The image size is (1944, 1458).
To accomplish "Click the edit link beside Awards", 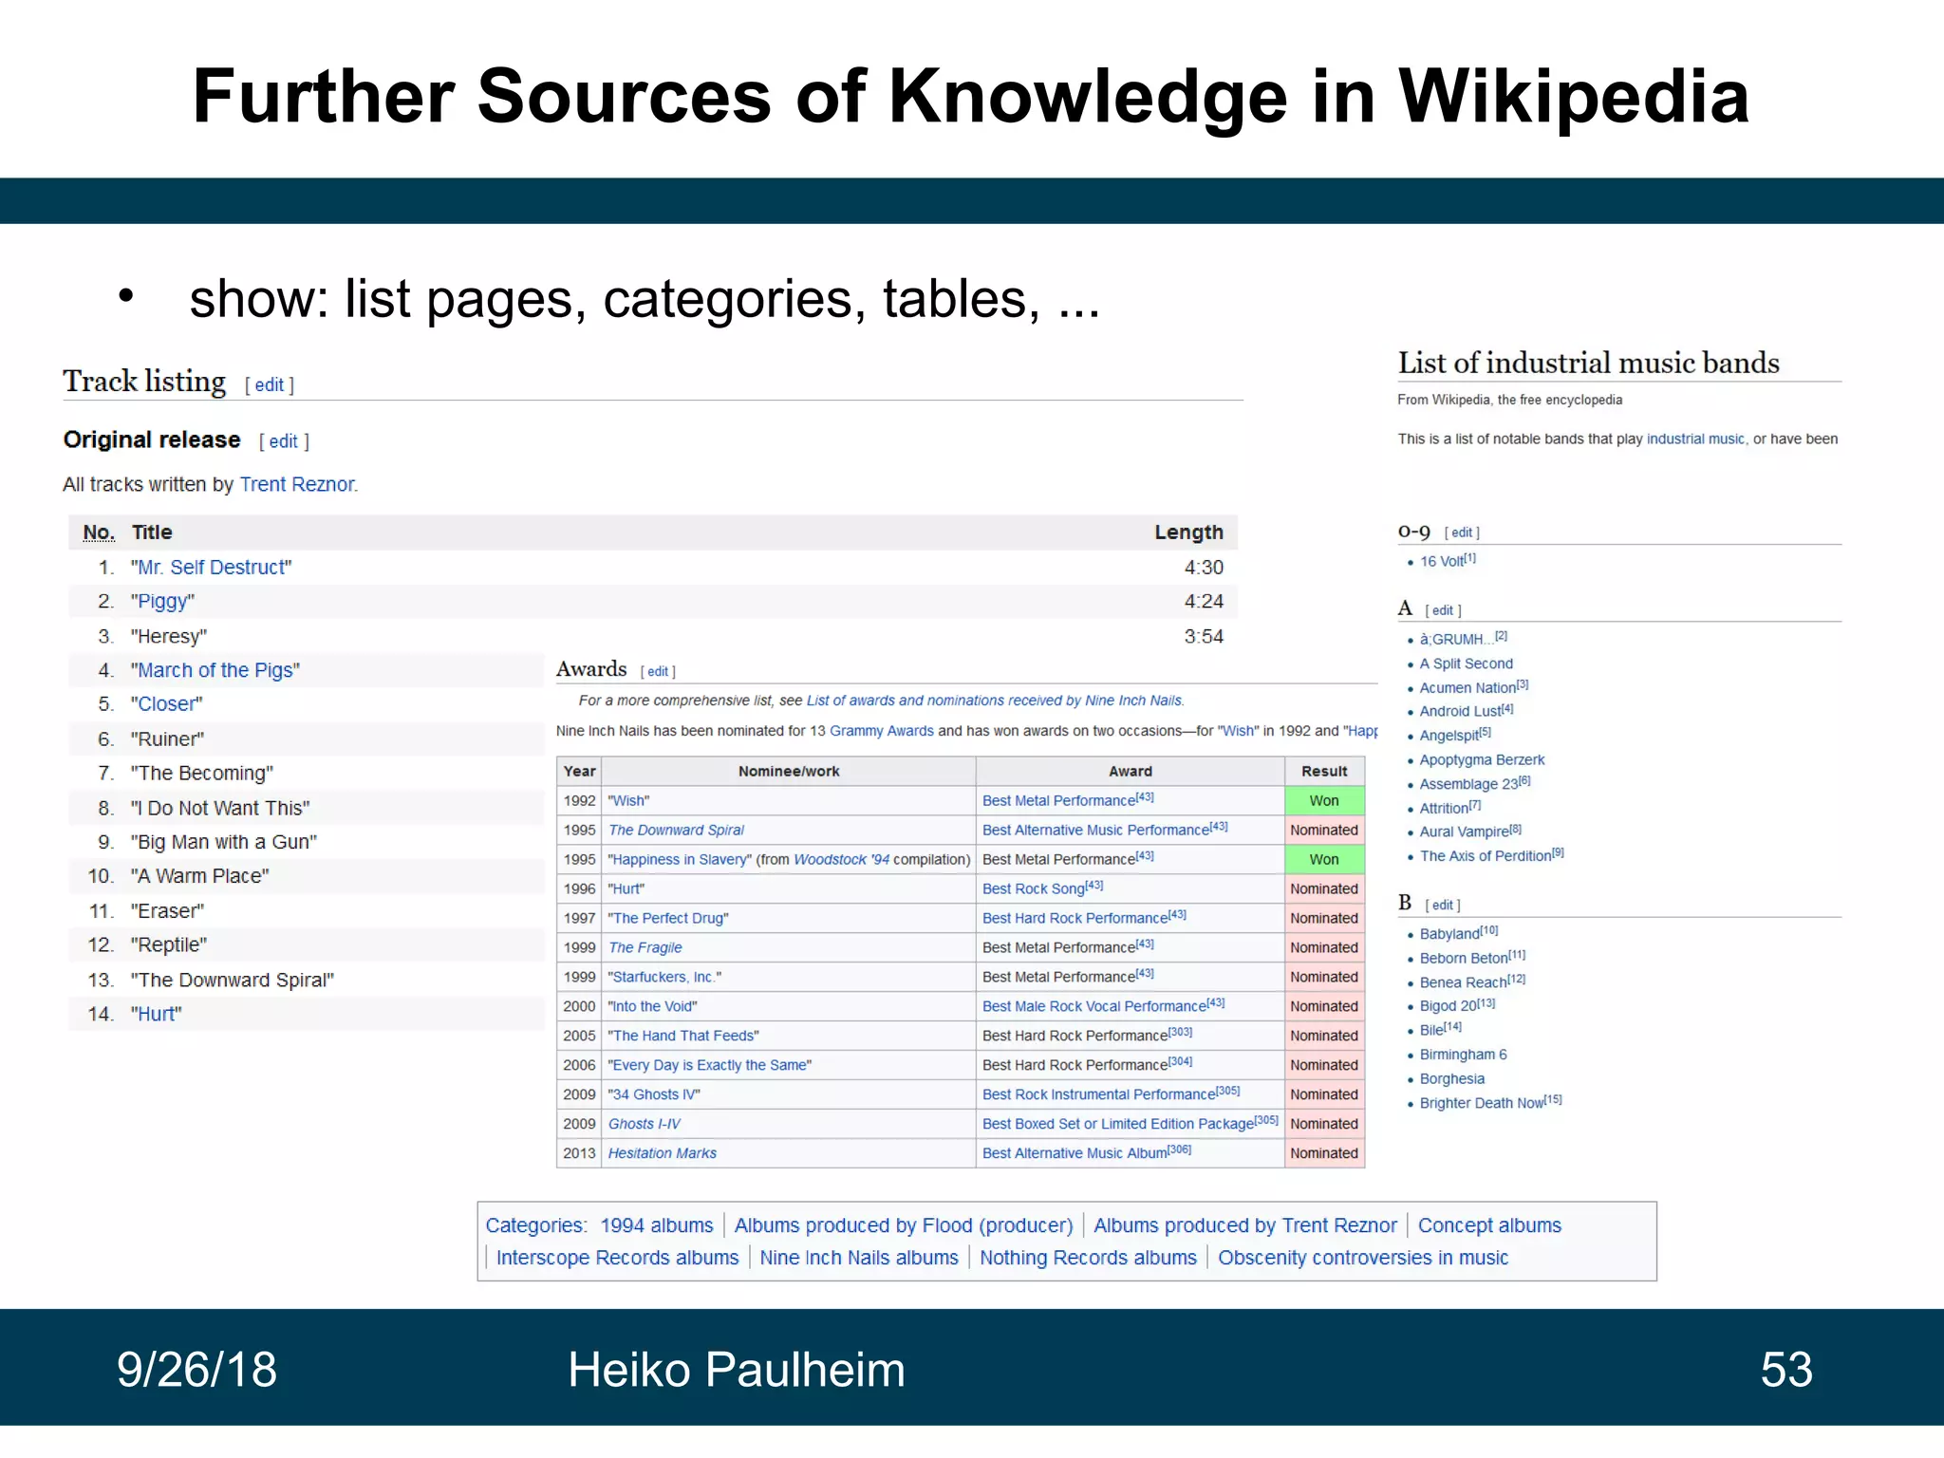I will pos(658,672).
